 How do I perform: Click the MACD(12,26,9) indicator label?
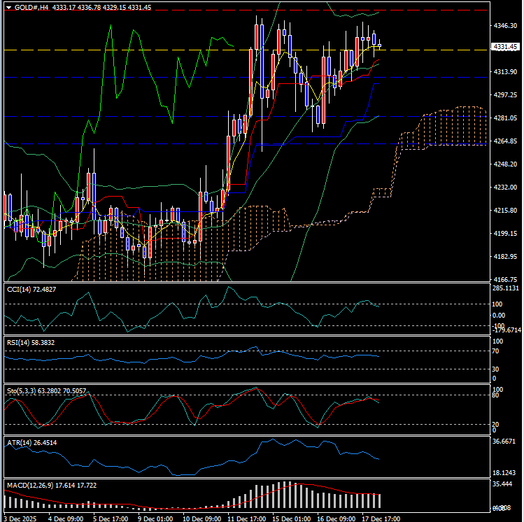32,484
